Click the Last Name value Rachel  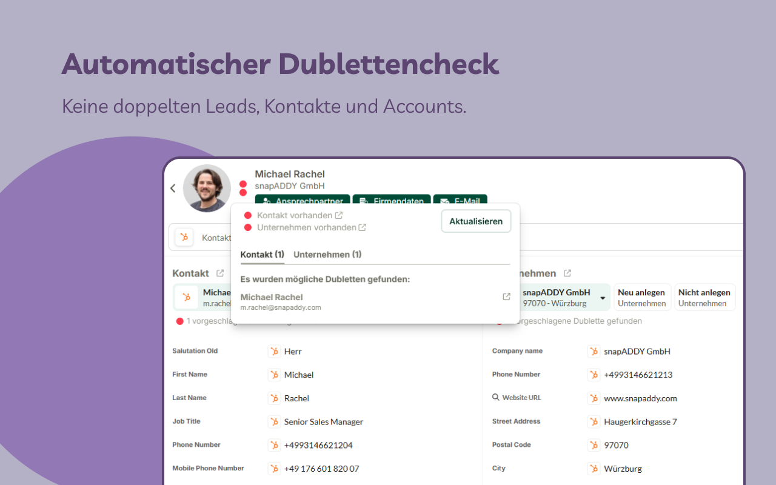pos(297,398)
